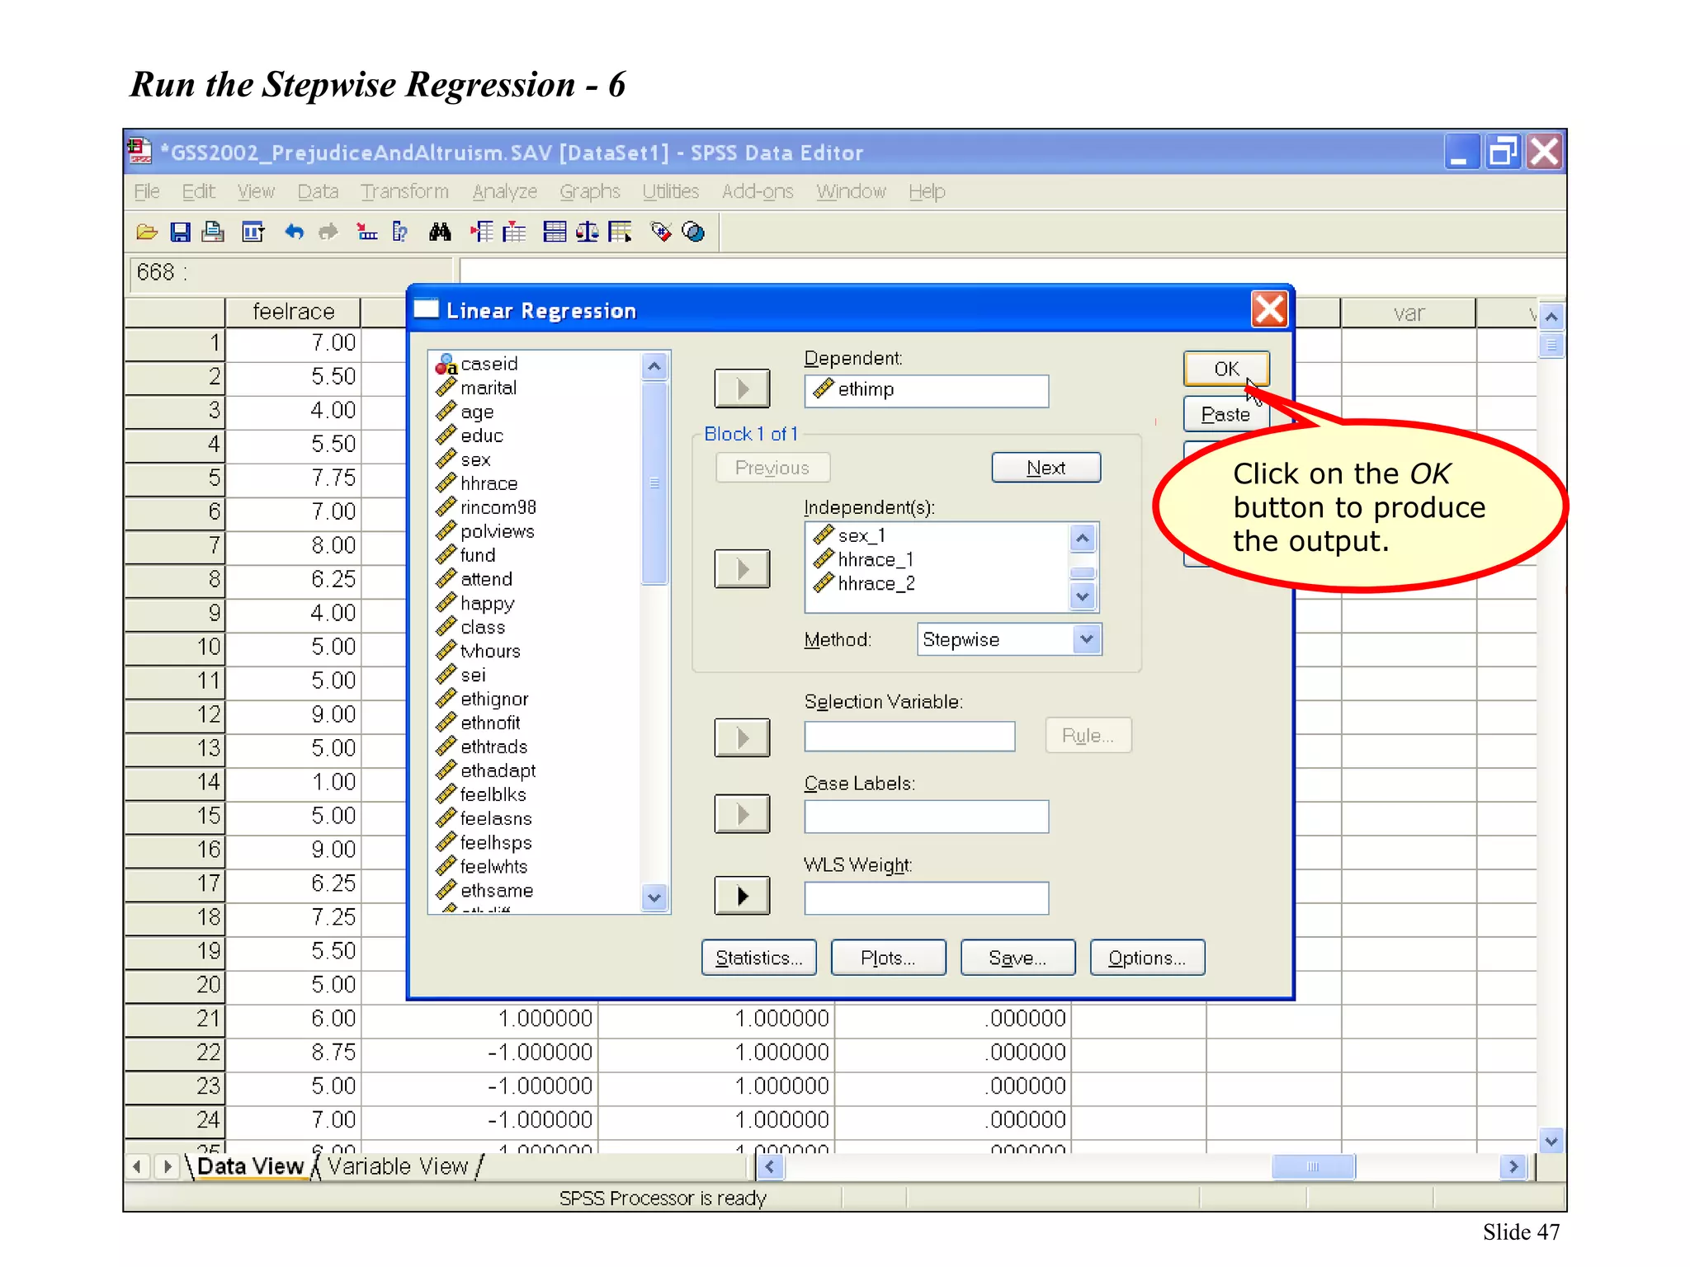Open the Statistics... options
Viewport: 1690px width, 1267px height.
tap(758, 958)
